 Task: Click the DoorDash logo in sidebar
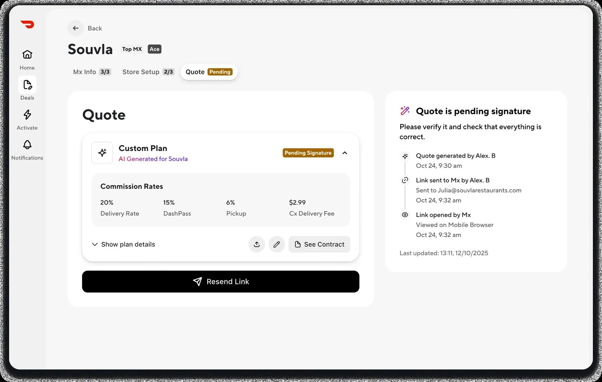(27, 24)
